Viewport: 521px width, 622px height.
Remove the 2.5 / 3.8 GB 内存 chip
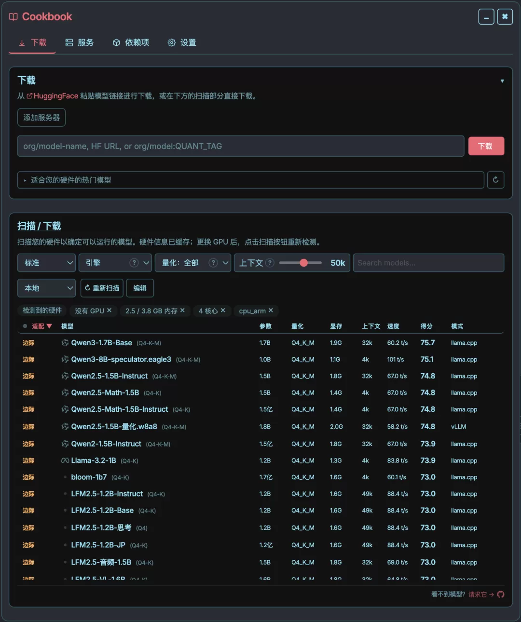[182, 311]
